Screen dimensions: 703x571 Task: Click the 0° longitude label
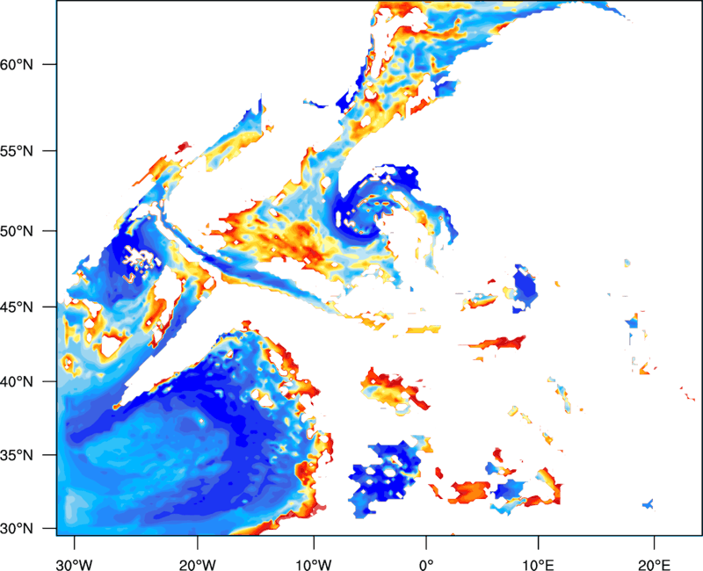coord(426,565)
